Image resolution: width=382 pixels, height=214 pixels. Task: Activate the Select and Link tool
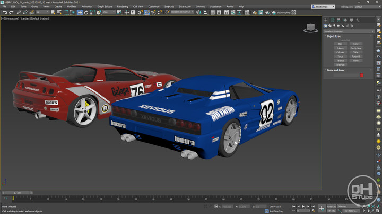coord(19,12)
